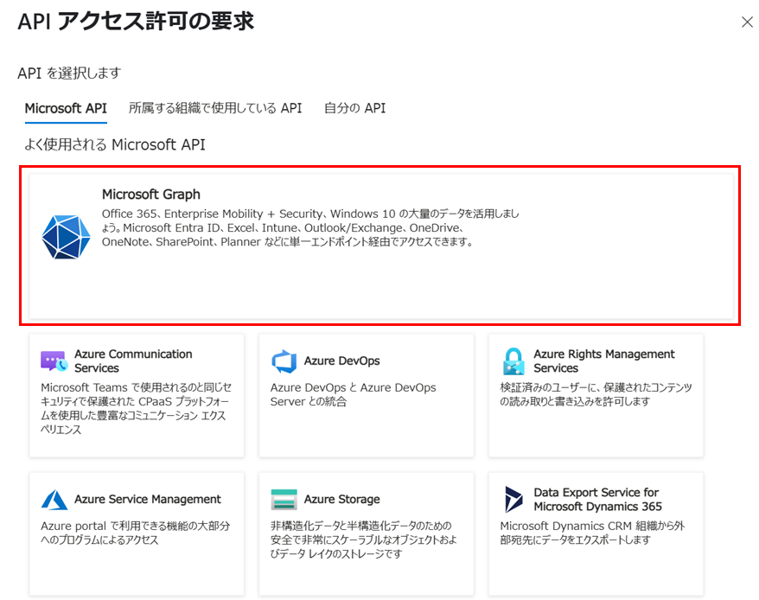Switch to the Microsoft API tab
The image size is (759, 600).
click(x=66, y=108)
